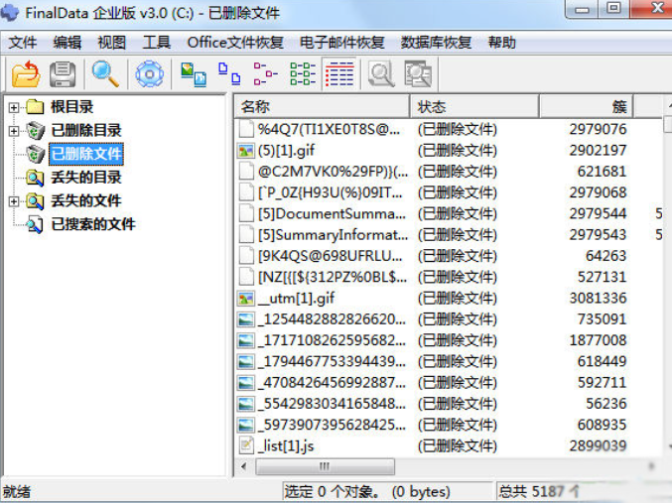Select the 已搜索的文件 tree item

[x=93, y=224]
